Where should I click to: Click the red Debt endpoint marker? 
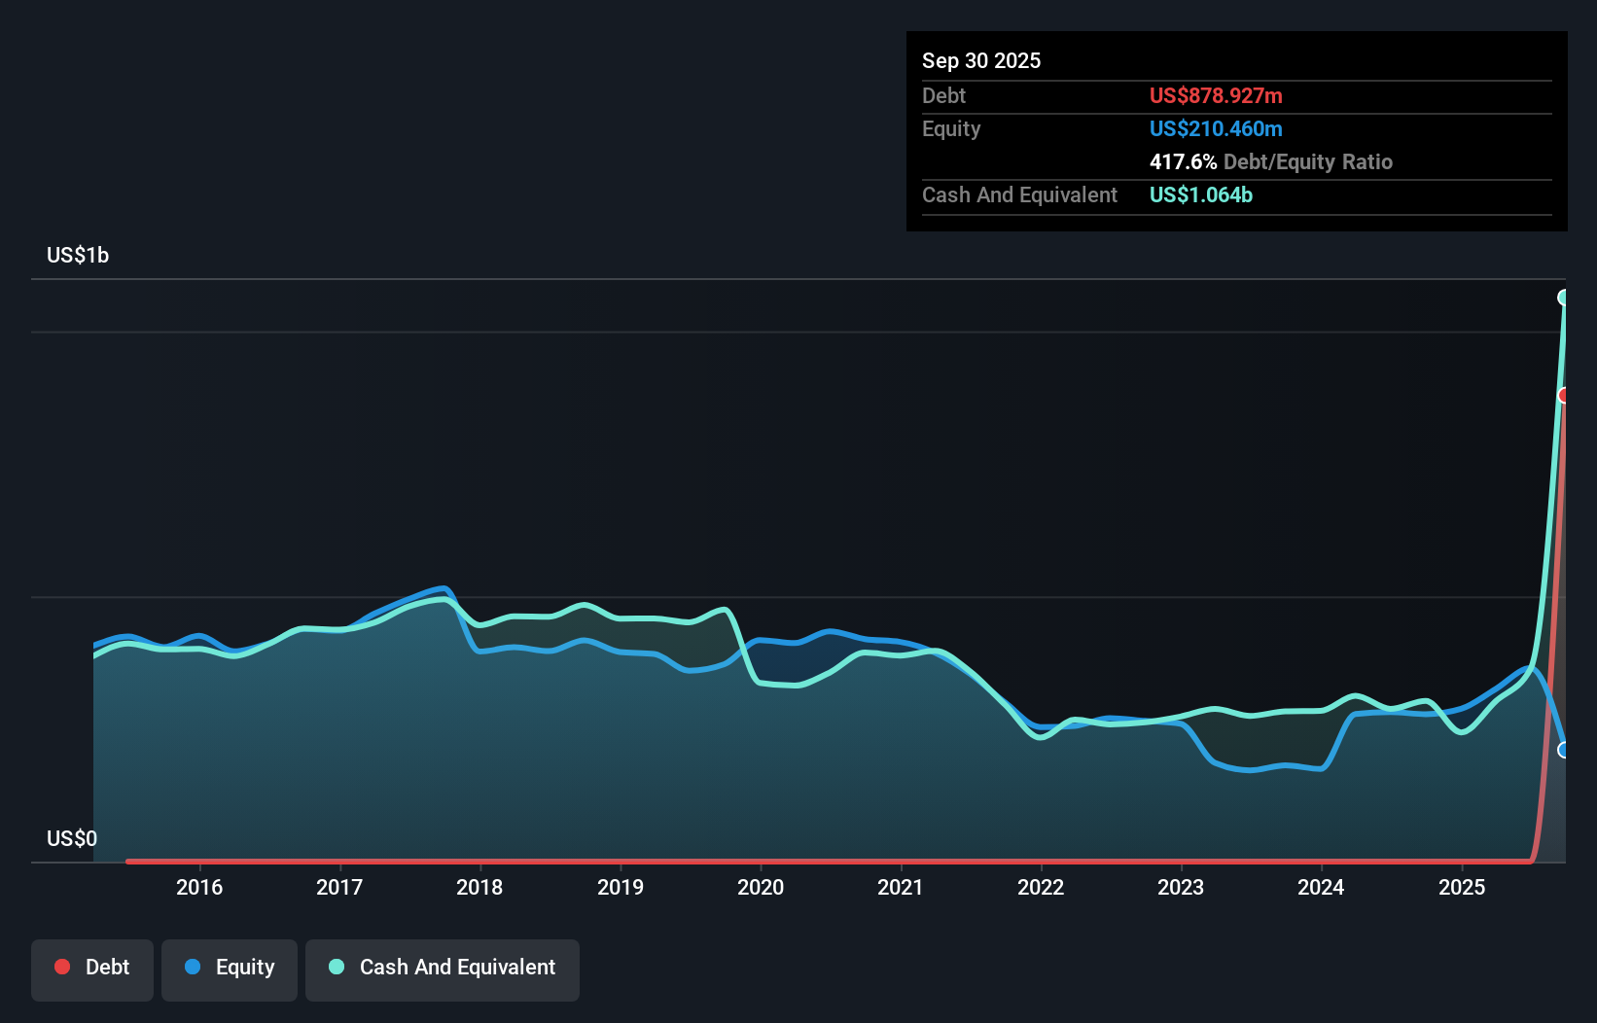1564,395
